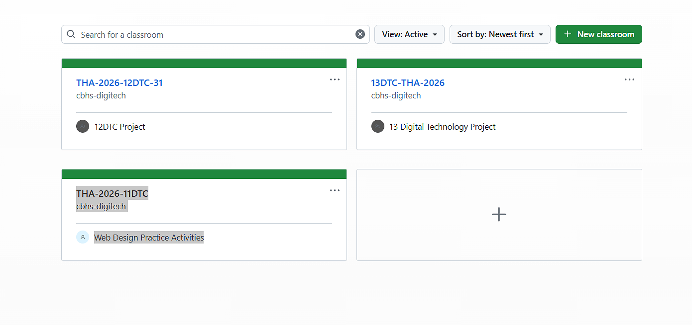Click cbhs-digitech under 13DTC-THA-2026
Viewport: 692px width, 325px height.
396,95
